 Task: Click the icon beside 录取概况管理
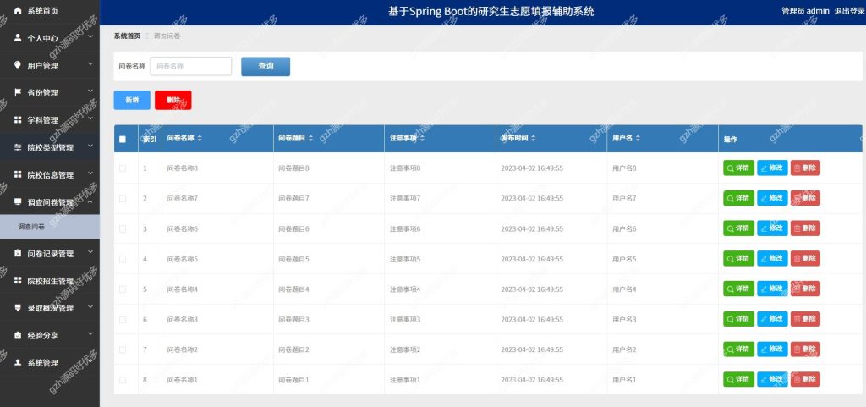(18, 308)
